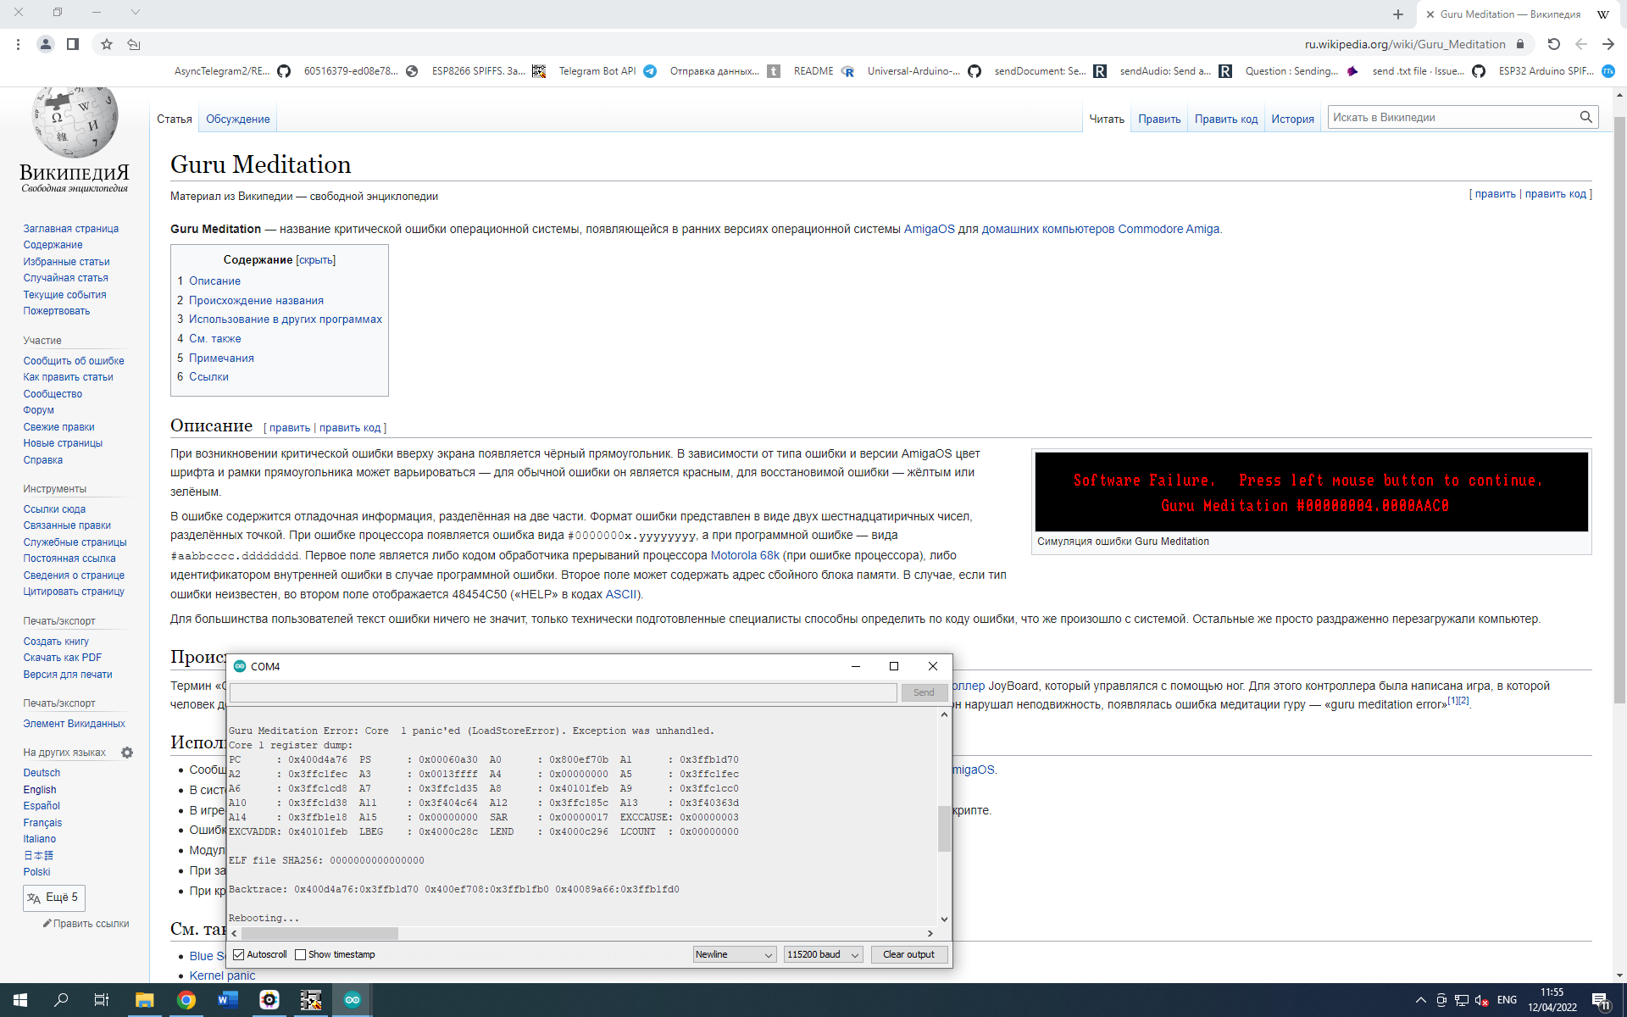
Task: Enable the Show timestamp checkbox
Action: click(300, 954)
